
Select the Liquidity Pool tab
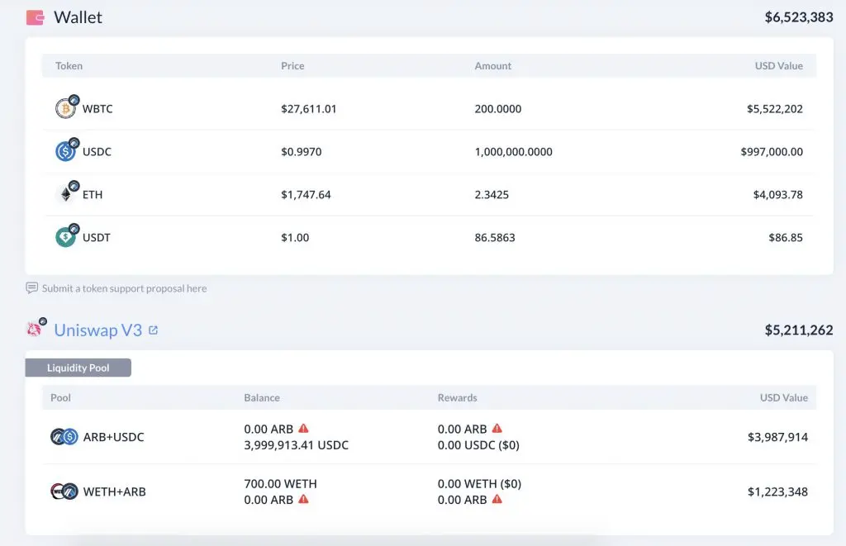(78, 368)
